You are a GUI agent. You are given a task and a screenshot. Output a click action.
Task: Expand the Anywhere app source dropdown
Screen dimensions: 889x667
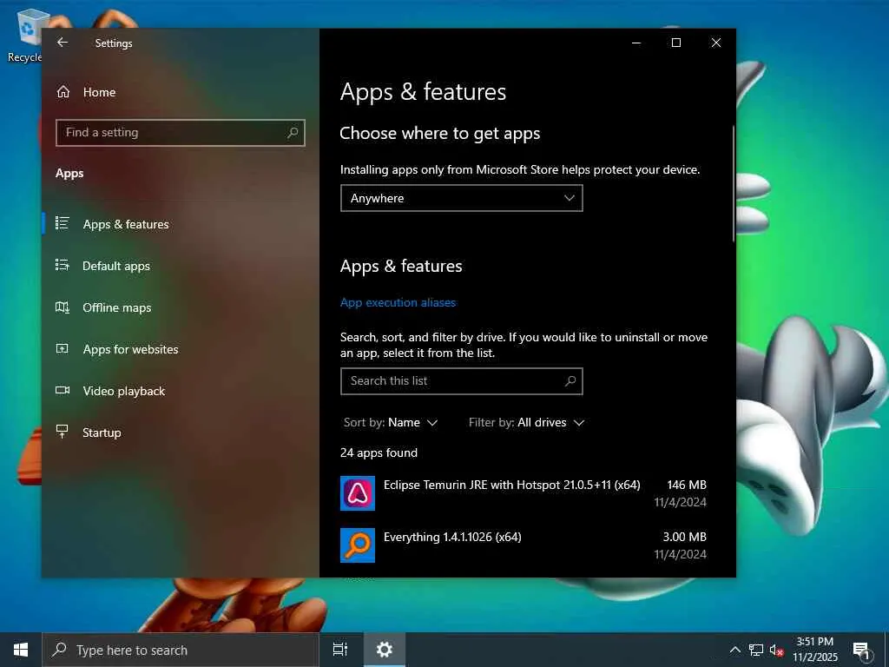coord(462,198)
